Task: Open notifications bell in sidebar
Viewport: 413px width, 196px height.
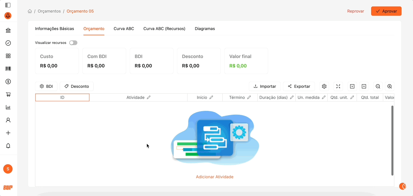Action: [x=8, y=146]
